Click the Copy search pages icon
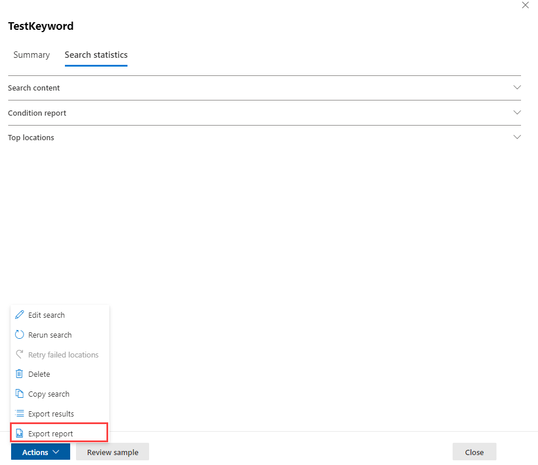 (x=19, y=393)
